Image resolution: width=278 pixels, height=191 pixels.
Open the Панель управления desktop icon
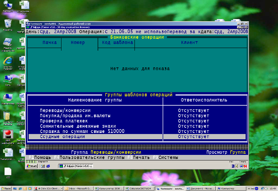coord(8,44)
